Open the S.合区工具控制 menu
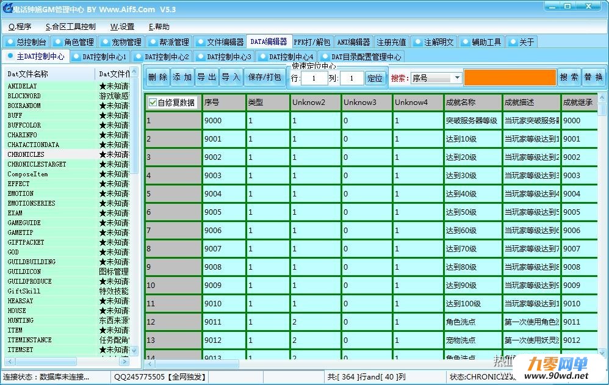The width and height of the screenshot is (609, 385). pyautogui.click(x=71, y=26)
